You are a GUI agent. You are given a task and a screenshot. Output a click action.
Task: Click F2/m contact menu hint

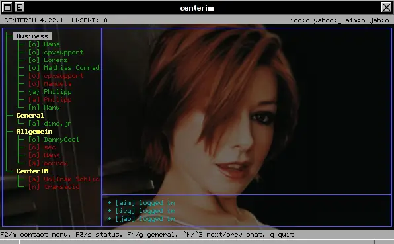coord(36,235)
